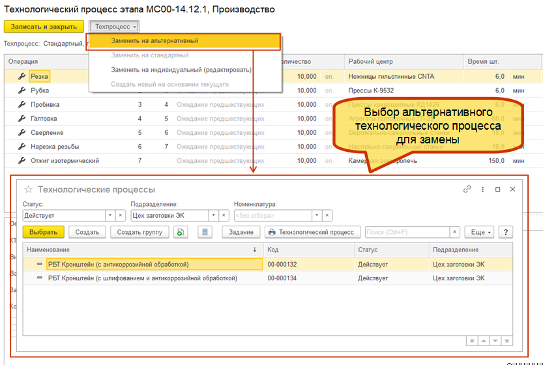Expand the Номенклатура filter dropdown
Viewport: 543px width, 365px height.
click(317, 215)
